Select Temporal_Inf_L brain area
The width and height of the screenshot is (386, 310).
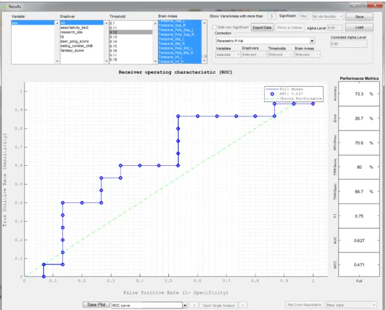pos(180,57)
